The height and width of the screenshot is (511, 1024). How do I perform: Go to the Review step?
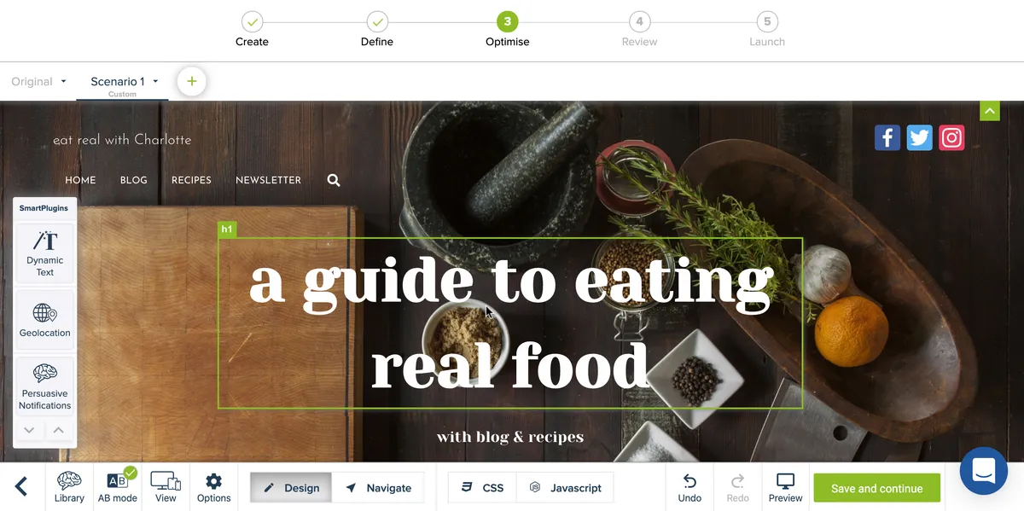(x=639, y=30)
